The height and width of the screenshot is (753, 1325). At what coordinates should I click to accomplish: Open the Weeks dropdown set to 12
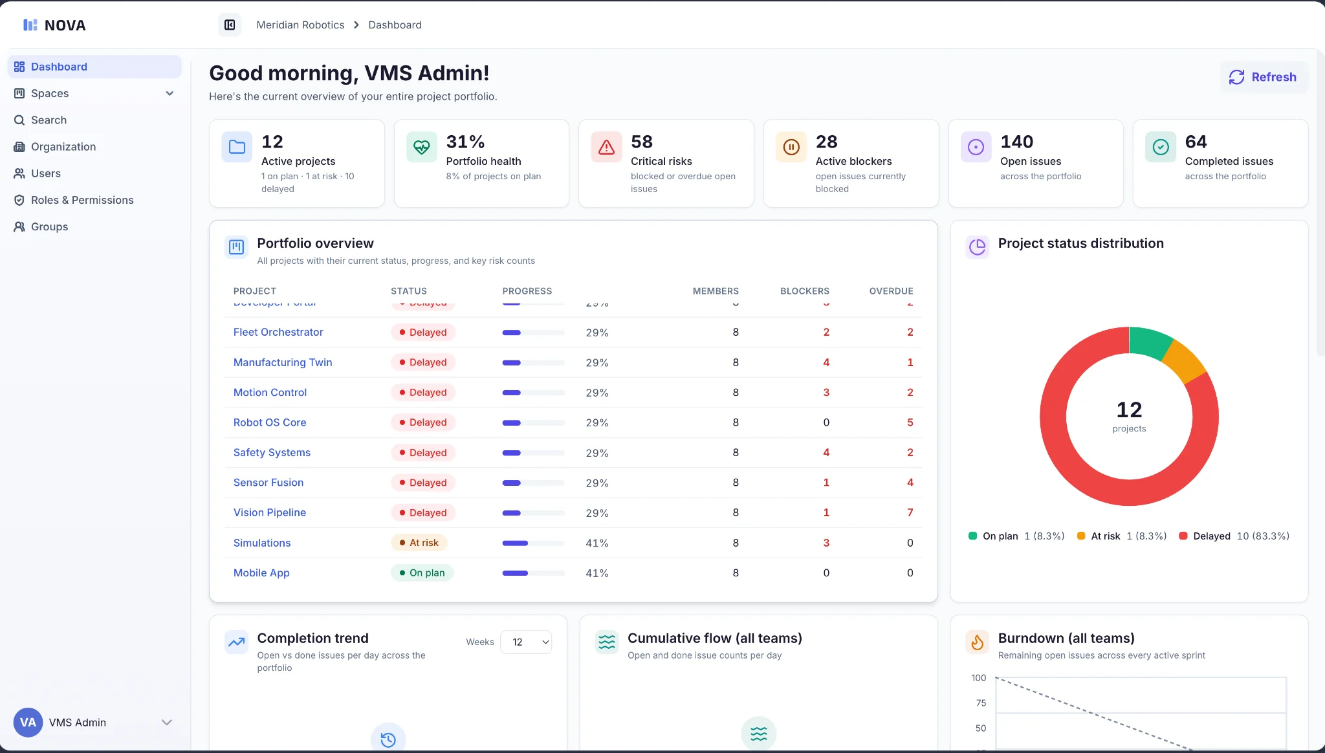coord(526,642)
